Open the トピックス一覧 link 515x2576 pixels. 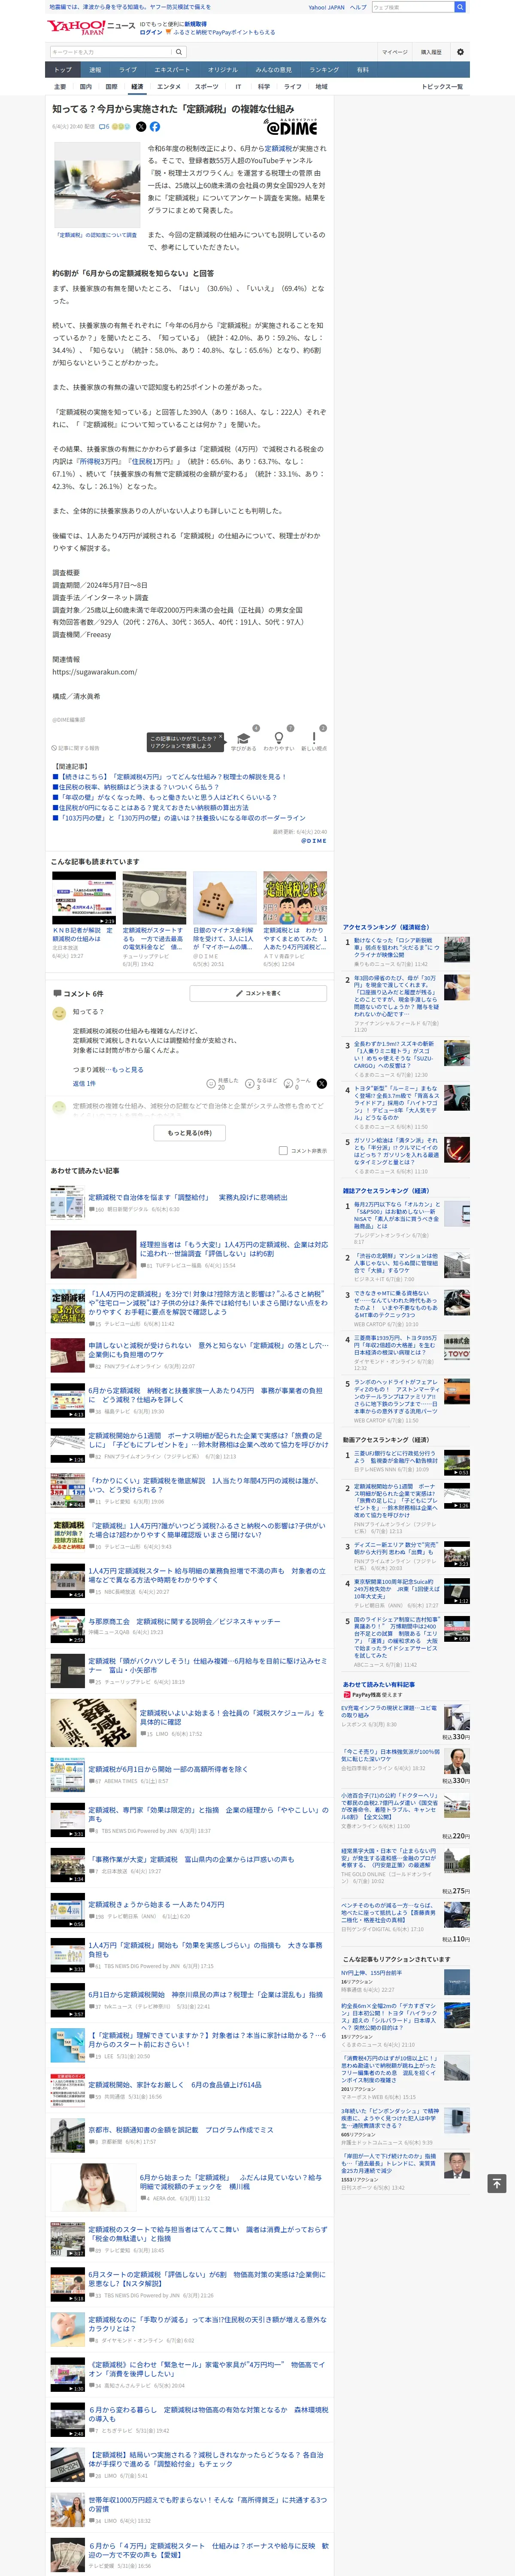coord(442,87)
